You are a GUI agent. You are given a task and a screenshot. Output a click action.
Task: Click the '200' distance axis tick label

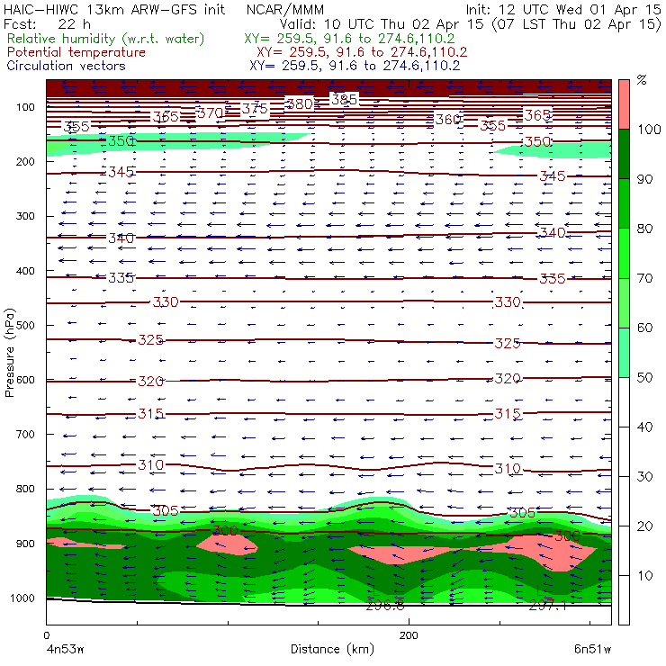409,635
